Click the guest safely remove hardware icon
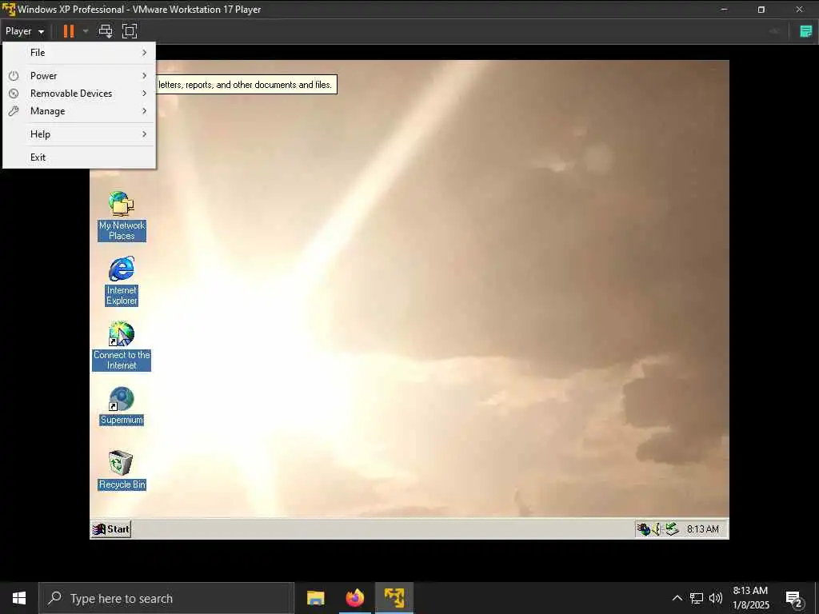 coord(672,529)
